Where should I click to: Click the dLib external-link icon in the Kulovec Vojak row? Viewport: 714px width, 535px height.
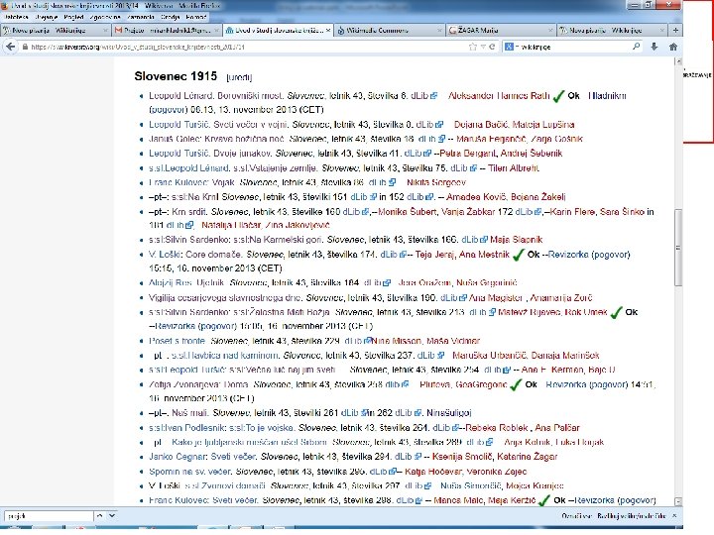(x=392, y=182)
